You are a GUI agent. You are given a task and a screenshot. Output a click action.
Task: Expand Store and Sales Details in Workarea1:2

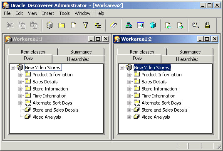click(129, 110)
